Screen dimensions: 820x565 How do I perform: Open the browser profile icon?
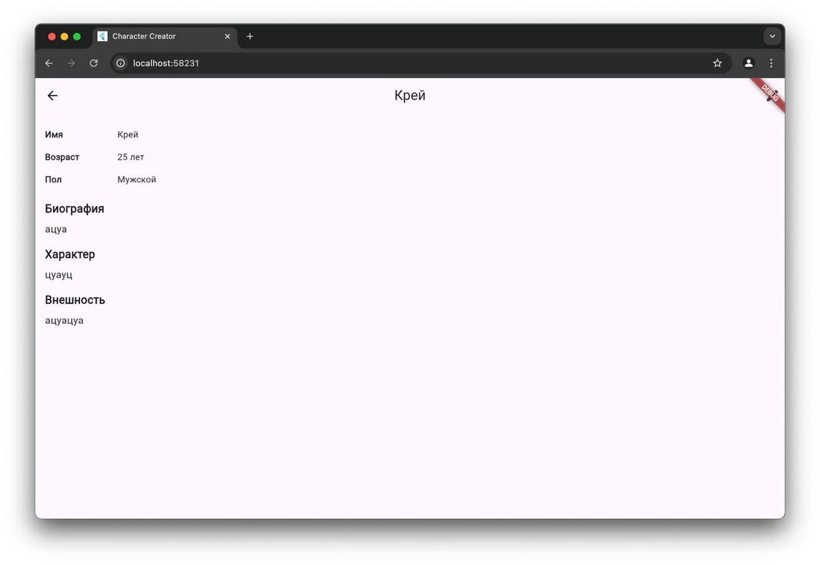click(x=749, y=63)
